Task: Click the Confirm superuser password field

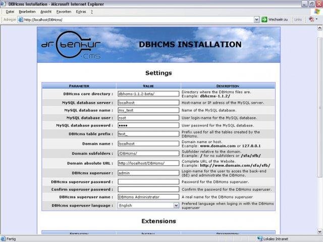Action: tap(148, 189)
